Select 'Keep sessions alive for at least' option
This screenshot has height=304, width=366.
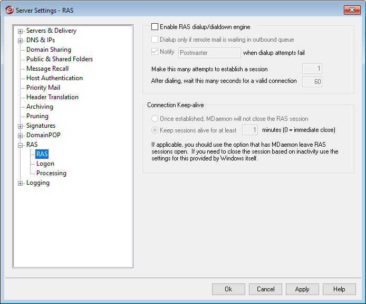click(x=155, y=130)
